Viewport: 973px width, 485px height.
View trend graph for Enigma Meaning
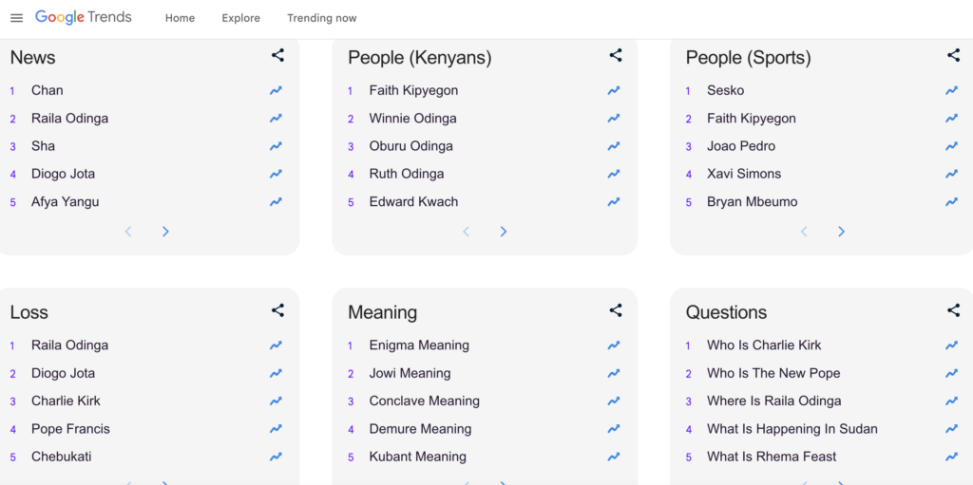tap(614, 345)
